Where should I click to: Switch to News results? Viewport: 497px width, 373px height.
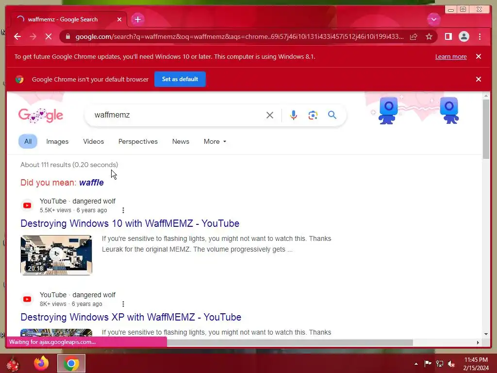click(181, 141)
